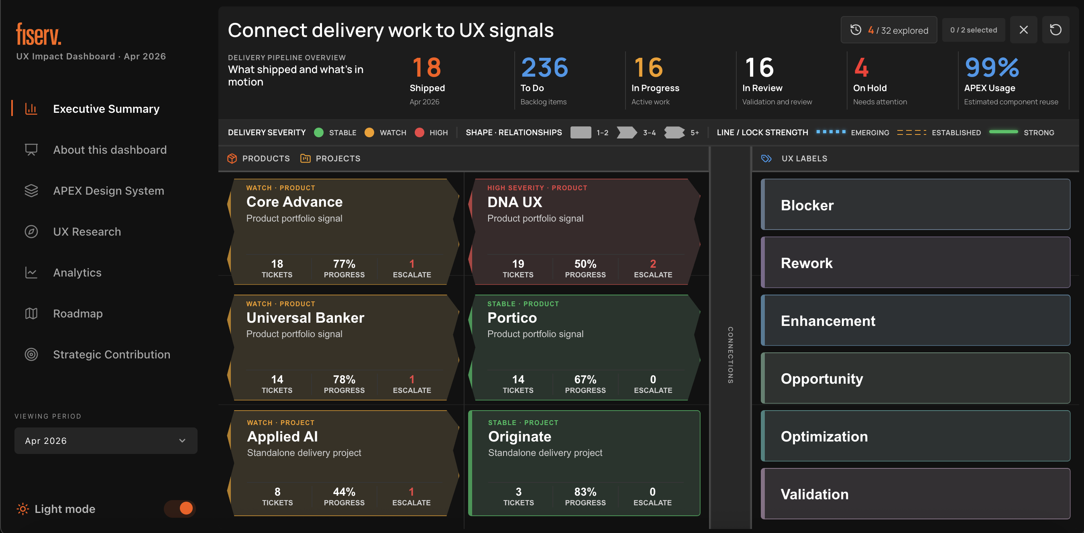This screenshot has width=1084, height=533.
Task: Click the Strategic Contribution target icon
Action: click(31, 354)
